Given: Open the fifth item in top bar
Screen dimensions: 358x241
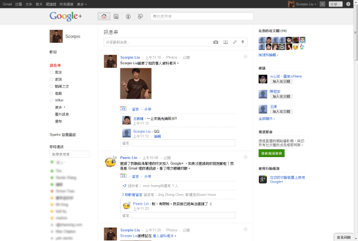Looking at the screenshot, I should click(x=51, y=4).
